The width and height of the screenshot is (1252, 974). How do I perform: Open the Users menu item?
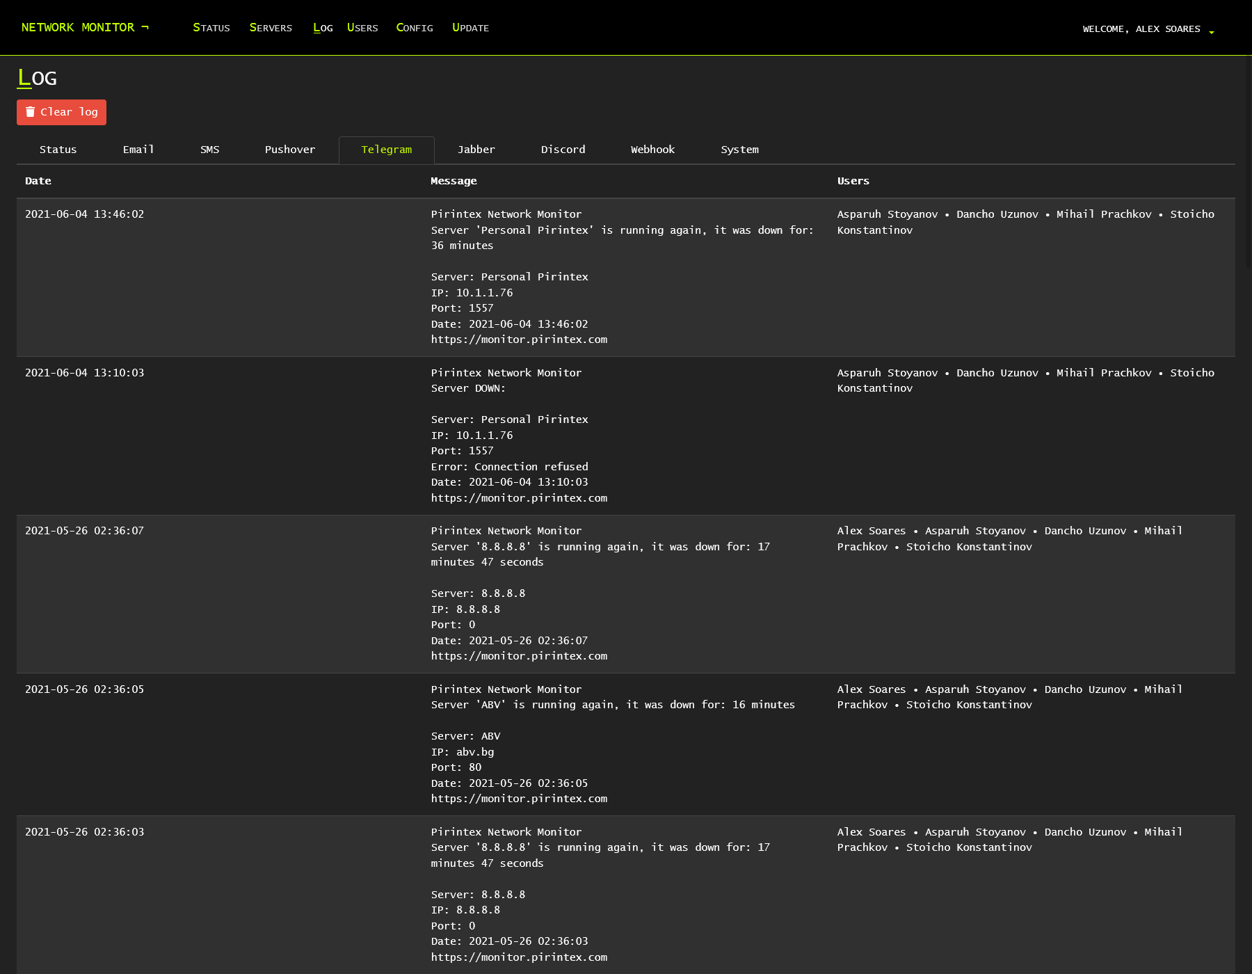point(362,28)
